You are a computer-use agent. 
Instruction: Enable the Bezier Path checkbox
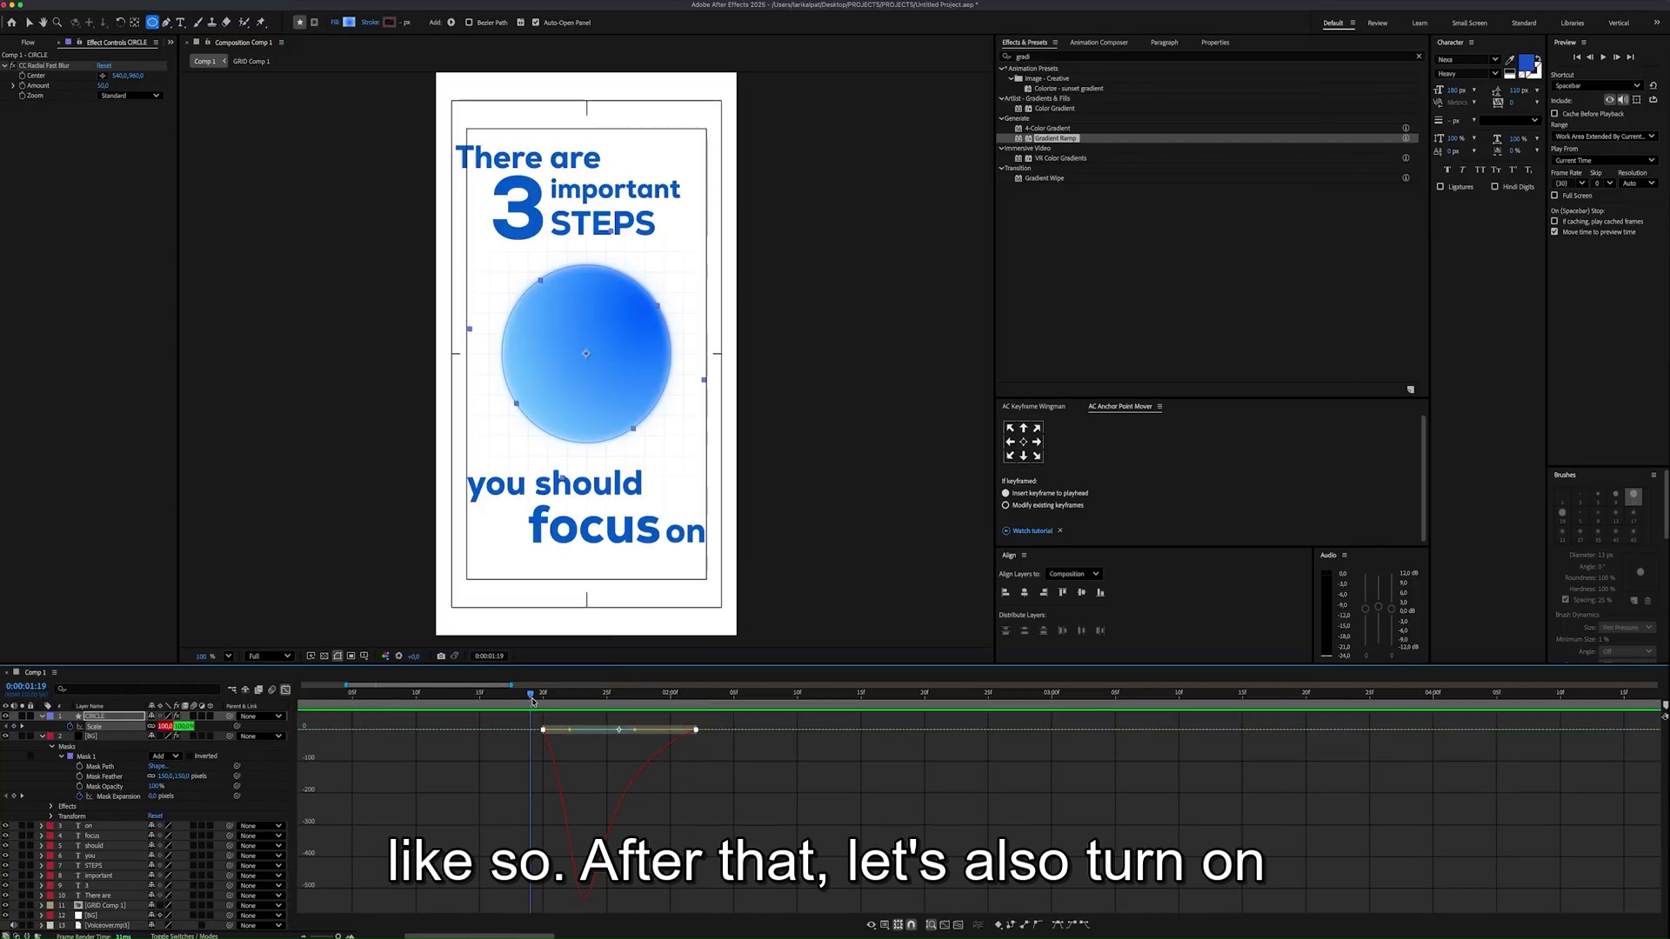pyautogui.click(x=469, y=23)
